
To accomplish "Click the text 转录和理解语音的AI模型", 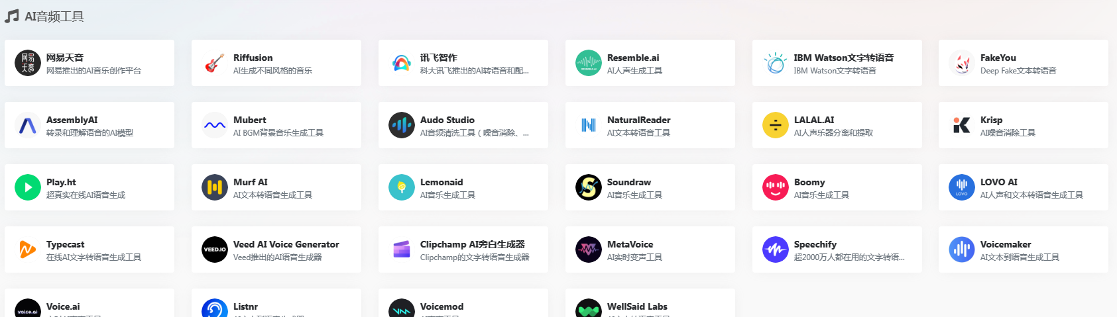I will pos(89,132).
